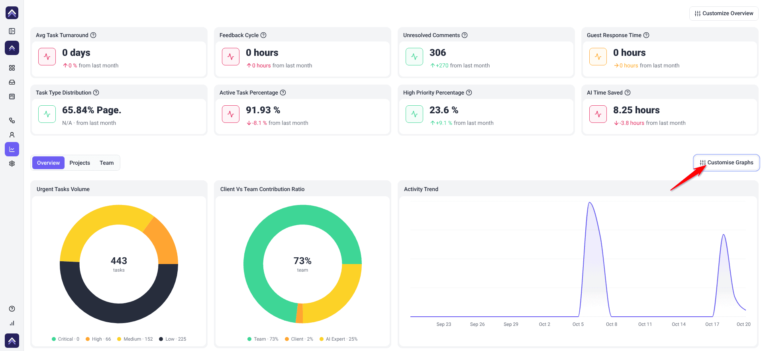Select the analytics chart icon in sidebar
765x351 pixels.
click(12, 149)
